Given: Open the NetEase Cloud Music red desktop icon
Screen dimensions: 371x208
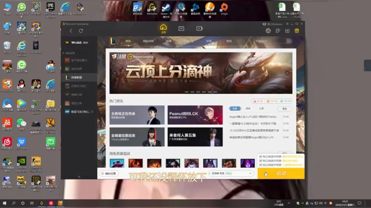Looking at the screenshot, I should pos(7,144).
